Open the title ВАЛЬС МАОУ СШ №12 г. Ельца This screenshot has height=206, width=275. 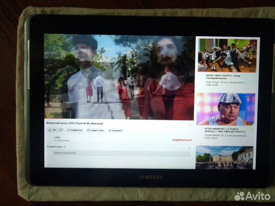coord(223,77)
